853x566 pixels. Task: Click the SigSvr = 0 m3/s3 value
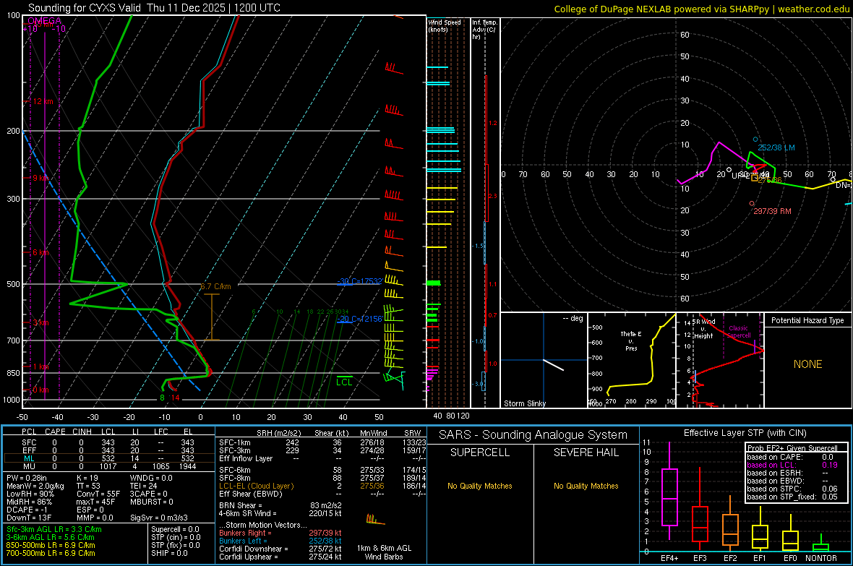(x=159, y=518)
